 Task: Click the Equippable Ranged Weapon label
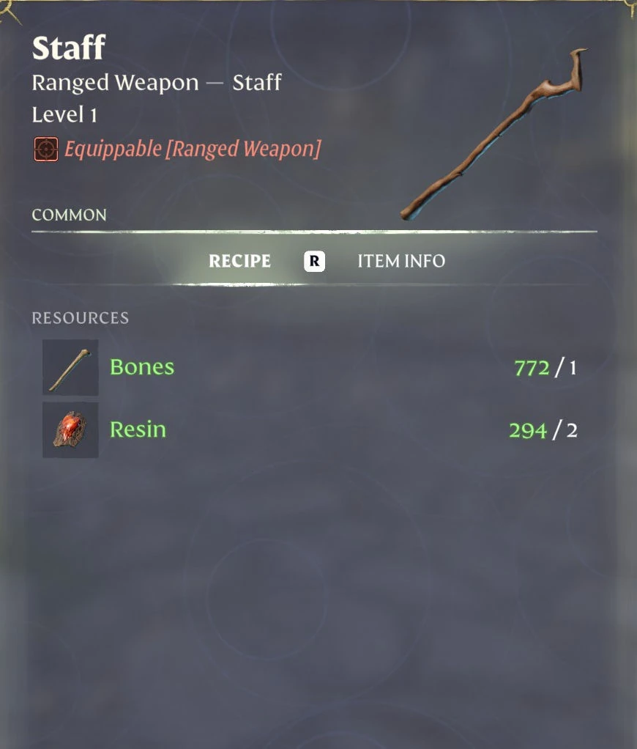click(x=193, y=149)
